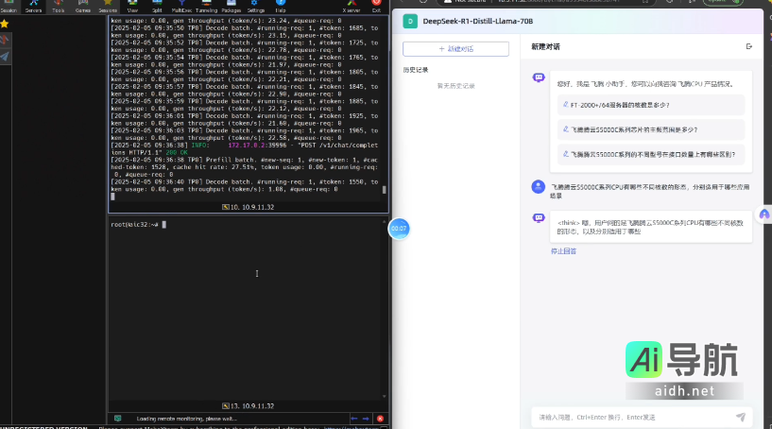772x429 pixels.
Task: Start the X server button
Action: point(352,6)
